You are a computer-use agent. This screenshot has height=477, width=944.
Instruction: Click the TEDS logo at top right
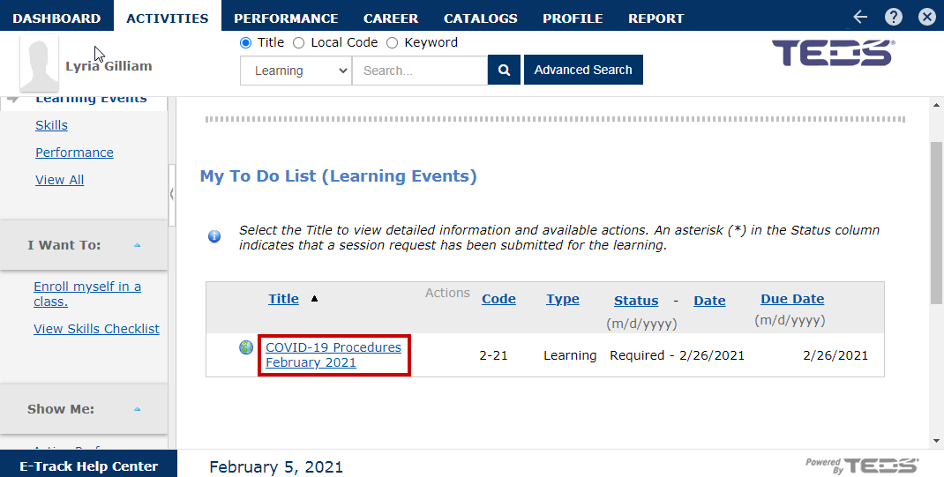pos(833,53)
